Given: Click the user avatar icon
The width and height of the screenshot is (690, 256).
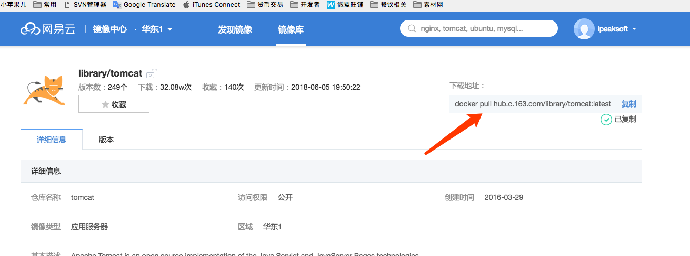Looking at the screenshot, I should tap(584, 29).
